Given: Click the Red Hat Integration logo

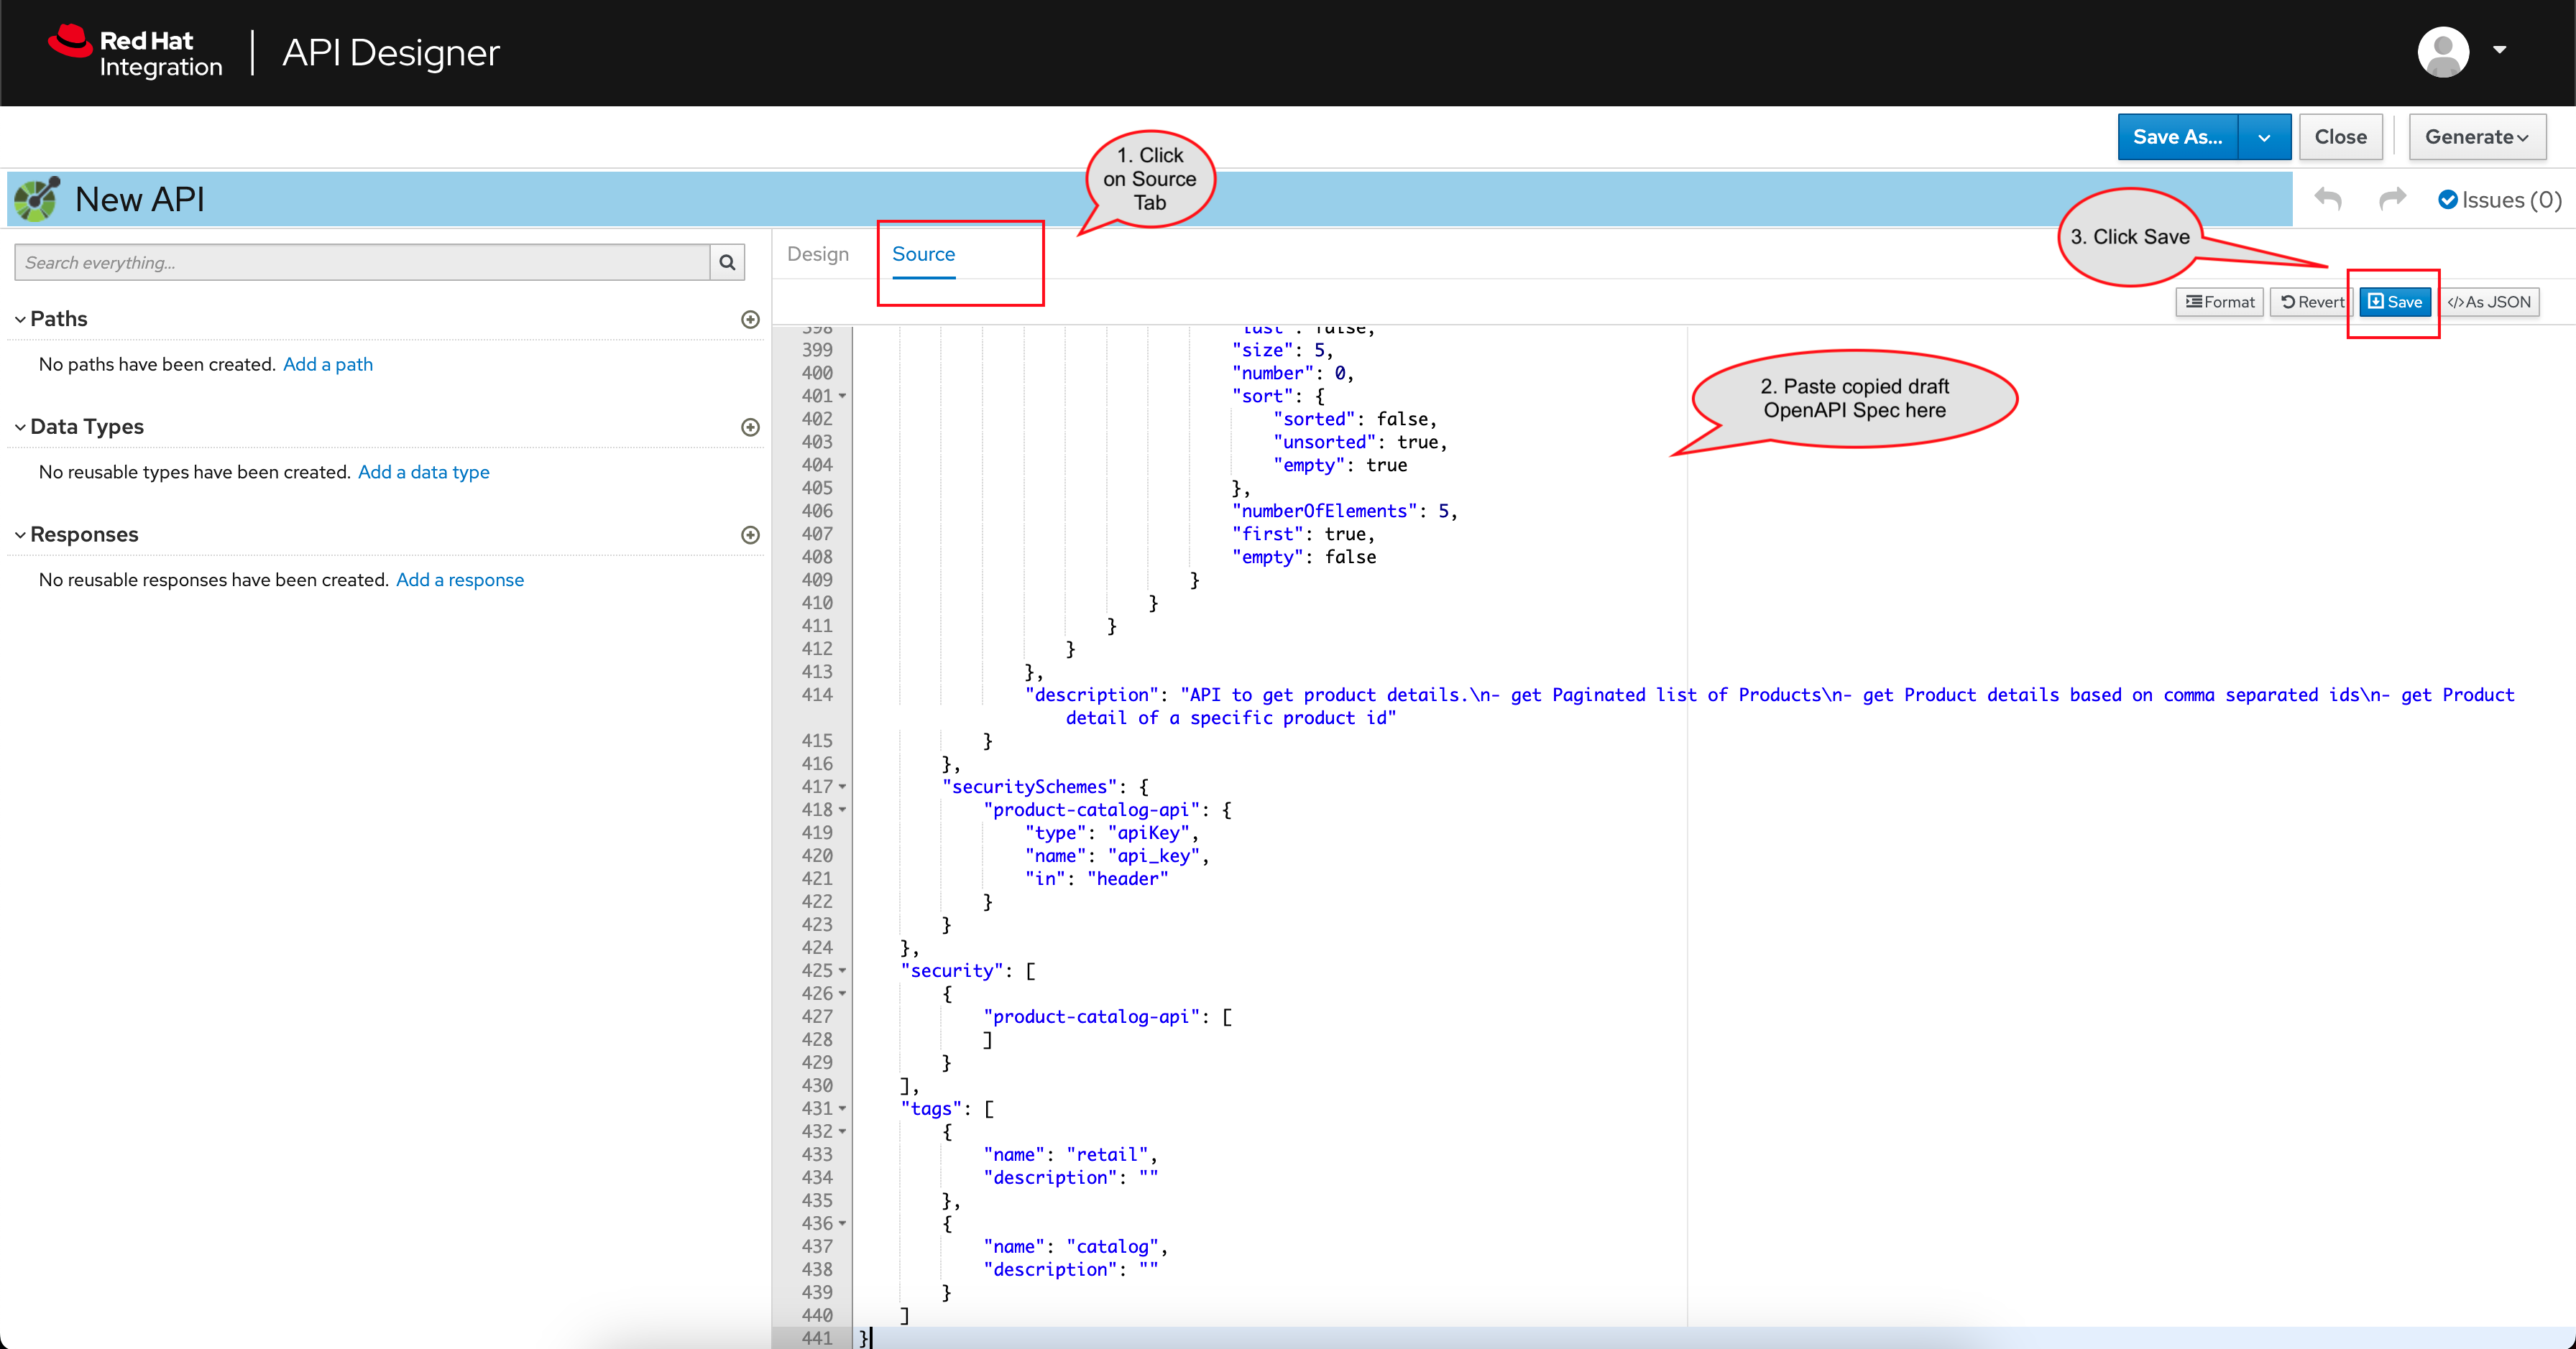Looking at the screenshot, I should (x=135, y=52).
